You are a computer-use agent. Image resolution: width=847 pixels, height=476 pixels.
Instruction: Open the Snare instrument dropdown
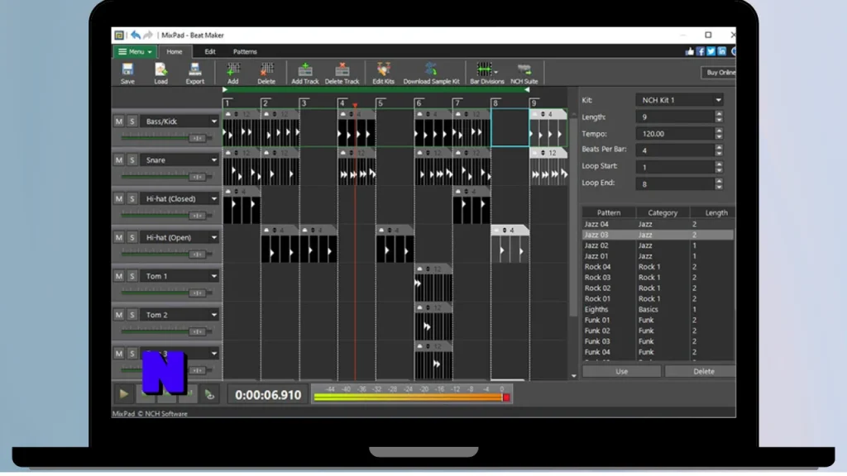(x=214, y=160)
